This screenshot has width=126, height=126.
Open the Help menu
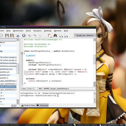(x=66, y=31)
